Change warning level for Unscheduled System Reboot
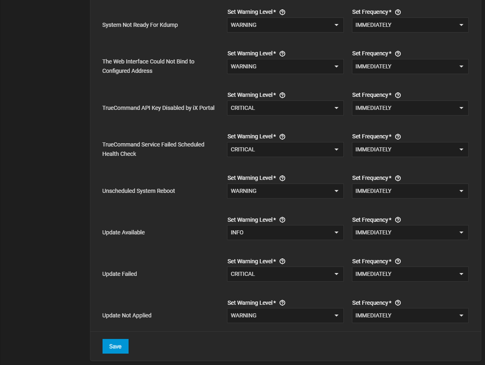This screenshot has width=485, height=365. click(285, 191)
